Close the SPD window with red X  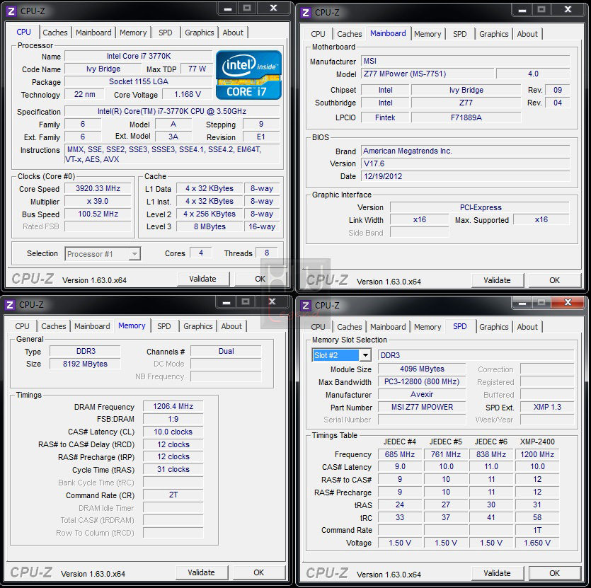tap(568, 302)
